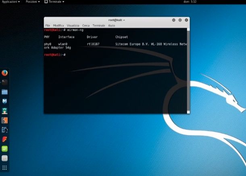Click the airmon-ng command text
The width and height of the screenshot is (246, 176).
pyautogui.click(x=75, y=30)
